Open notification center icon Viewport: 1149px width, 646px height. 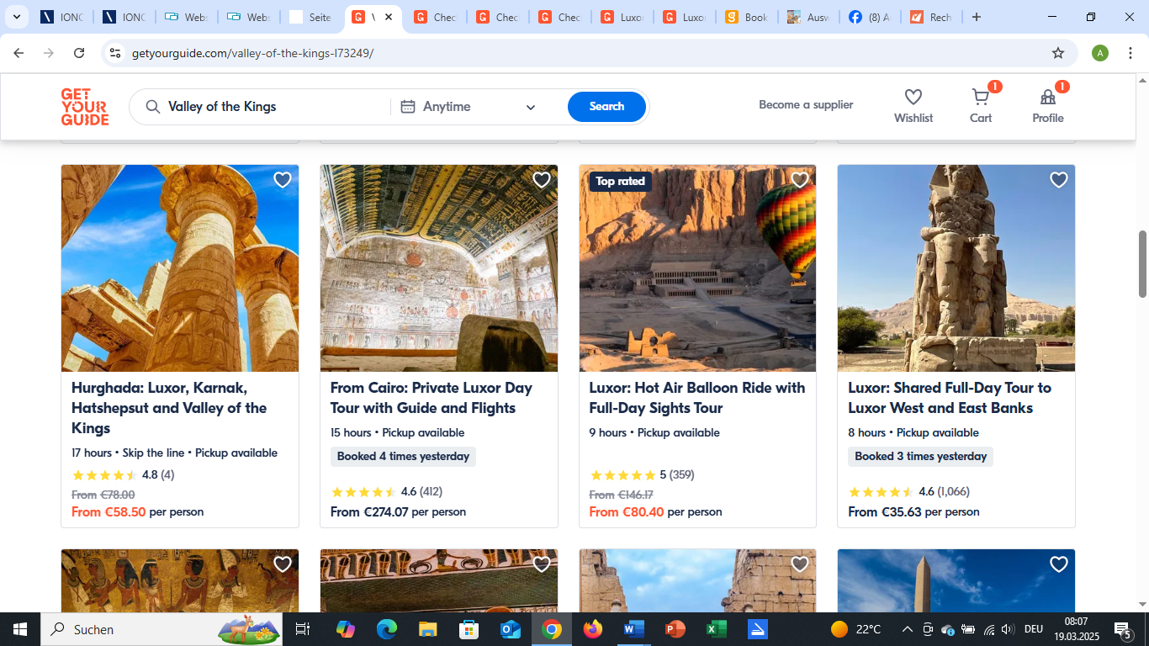tap(1123, 629)
